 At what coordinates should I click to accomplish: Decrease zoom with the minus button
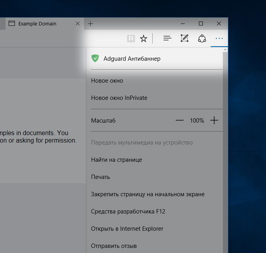point(180,120)
